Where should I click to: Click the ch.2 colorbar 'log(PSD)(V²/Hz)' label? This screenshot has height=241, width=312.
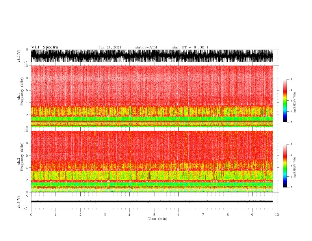(x=295, y=167)
